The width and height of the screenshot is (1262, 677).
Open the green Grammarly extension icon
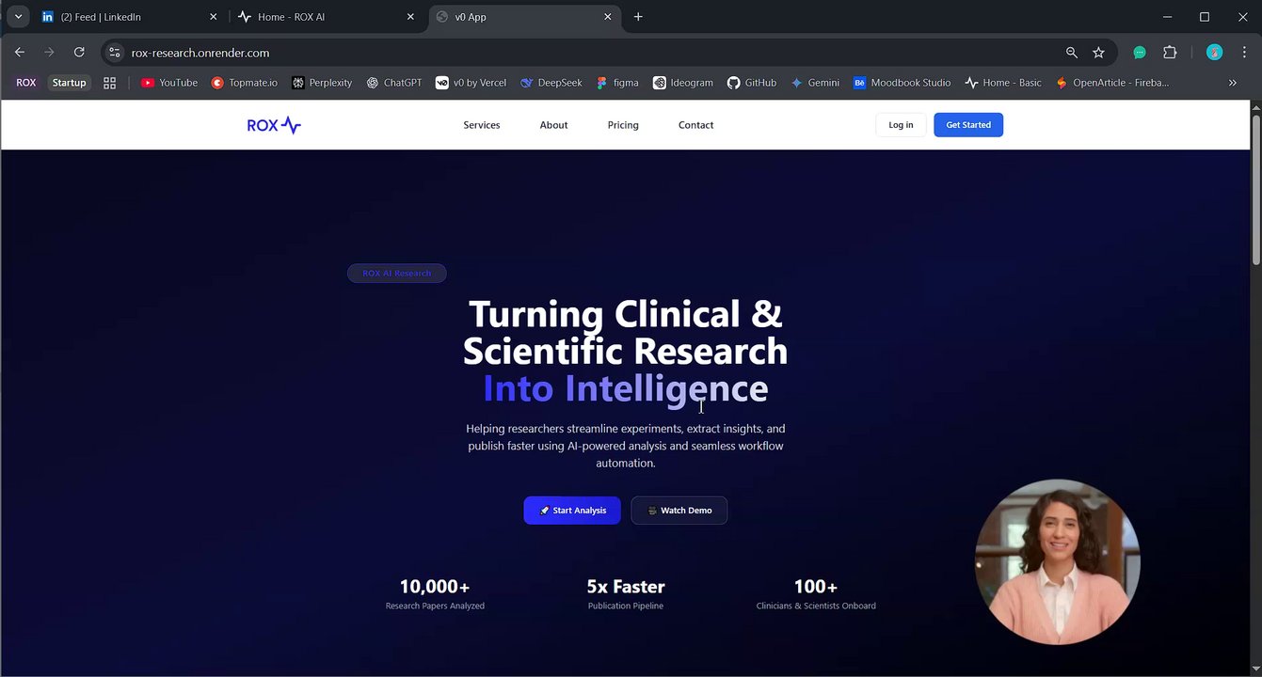(x=1140, y=53)
